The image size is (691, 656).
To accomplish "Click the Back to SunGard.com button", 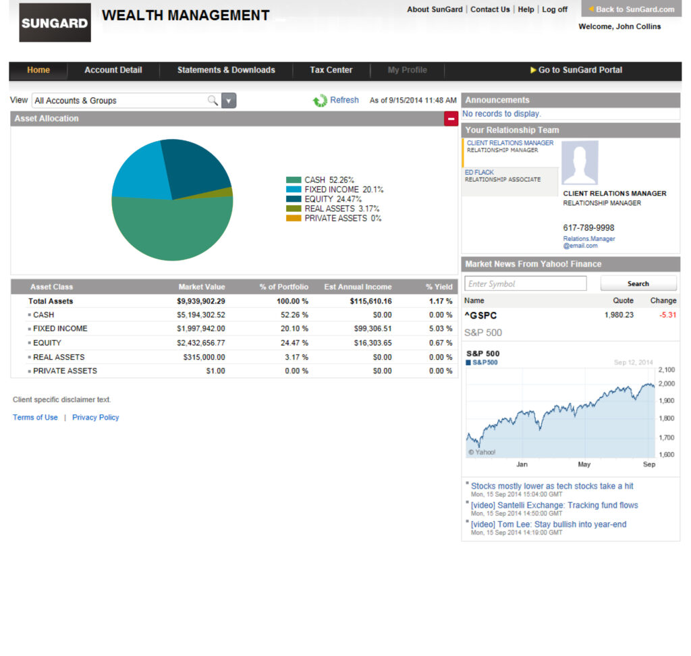I will [x=631, y=9].
